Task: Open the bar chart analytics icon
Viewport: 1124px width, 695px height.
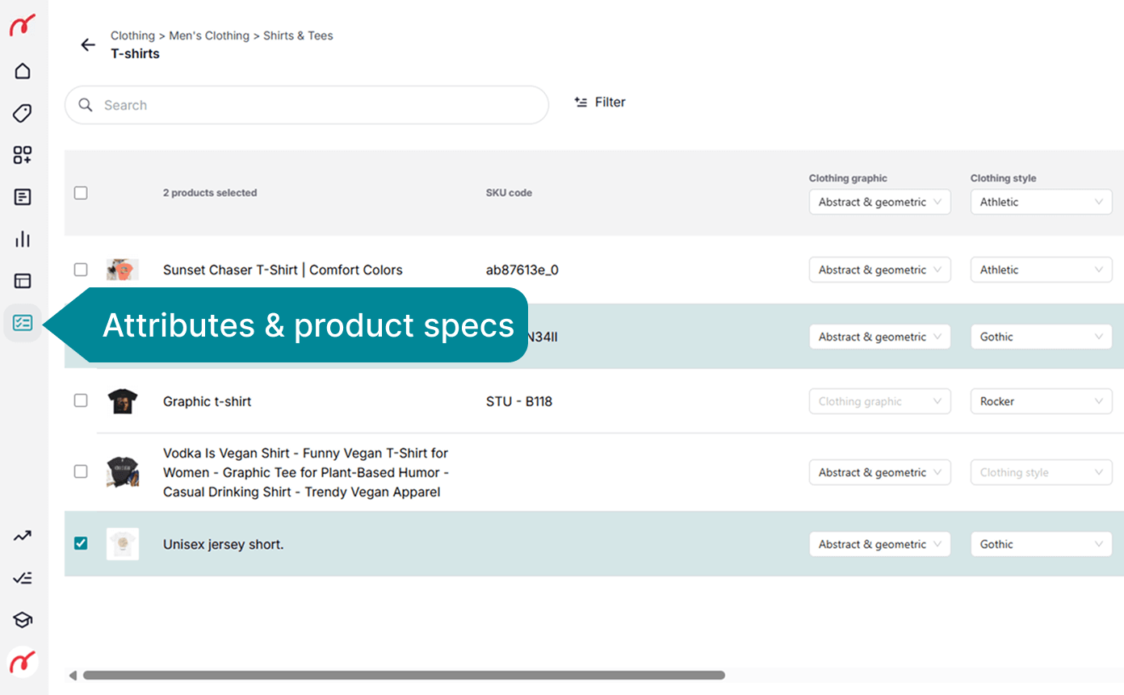Action: (23, 239)
